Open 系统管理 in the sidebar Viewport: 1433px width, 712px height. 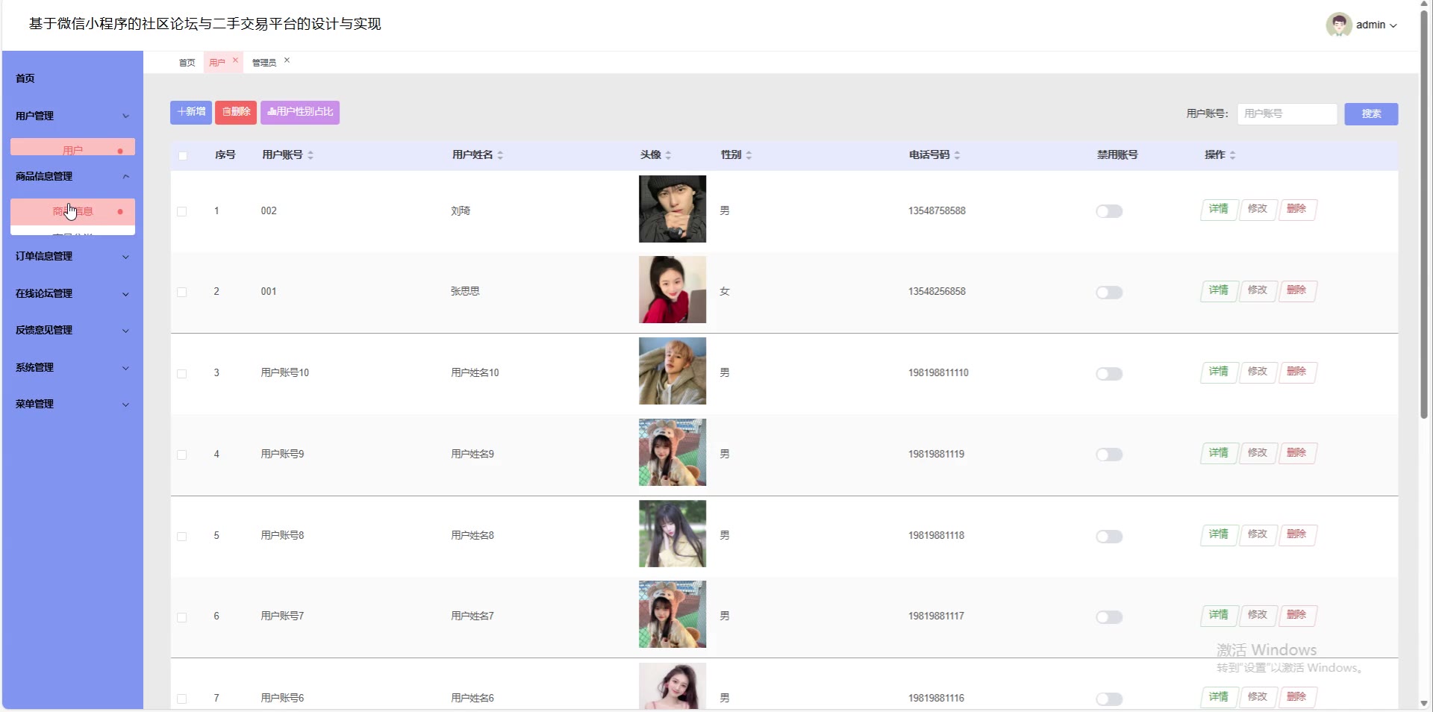pyautogui.click(x=72, y=367)
